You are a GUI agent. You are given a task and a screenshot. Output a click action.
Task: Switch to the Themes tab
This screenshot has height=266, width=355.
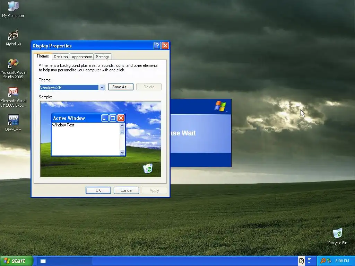click(43, 56)
